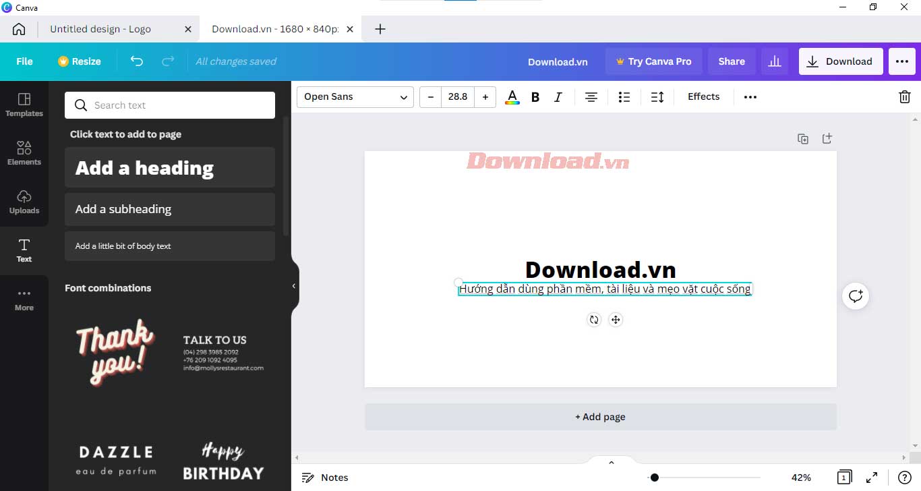
Task: Open the comment bubble on the canvas
Action: pos(855,296)
